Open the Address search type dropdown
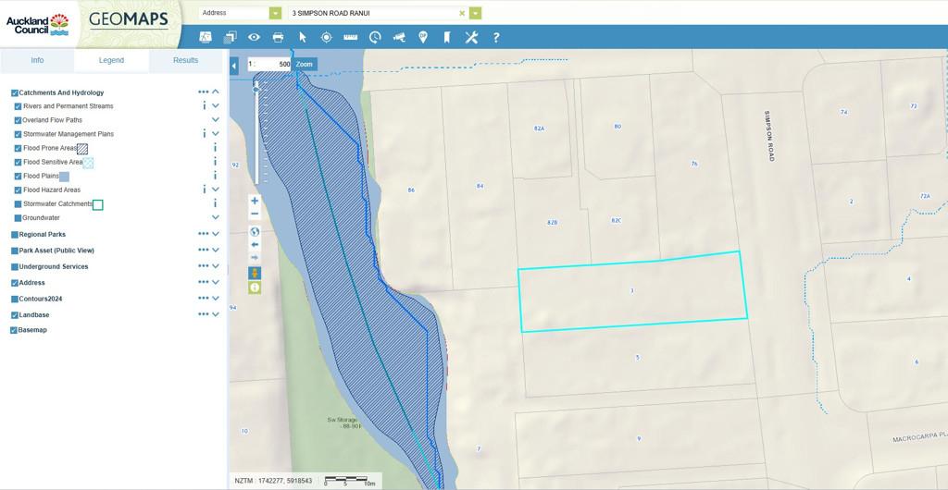 pos(275,13)
